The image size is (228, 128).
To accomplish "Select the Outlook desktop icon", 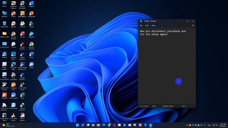I will [x=31, y=4].
